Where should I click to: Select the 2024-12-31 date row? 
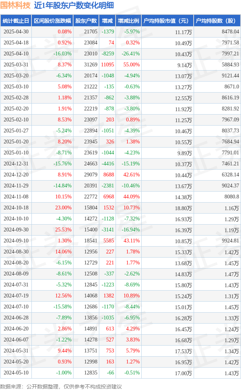point(121,164)
